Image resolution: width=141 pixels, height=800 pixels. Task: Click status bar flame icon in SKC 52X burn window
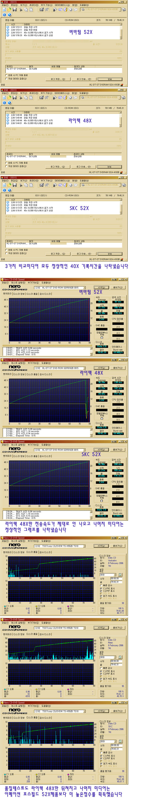[122, 259]
